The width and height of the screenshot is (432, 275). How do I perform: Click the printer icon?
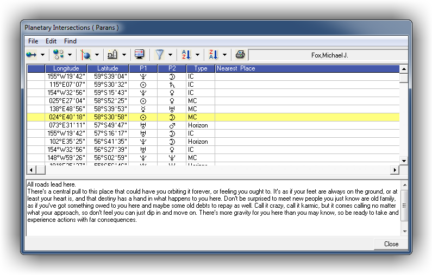(x=240, y=54)
